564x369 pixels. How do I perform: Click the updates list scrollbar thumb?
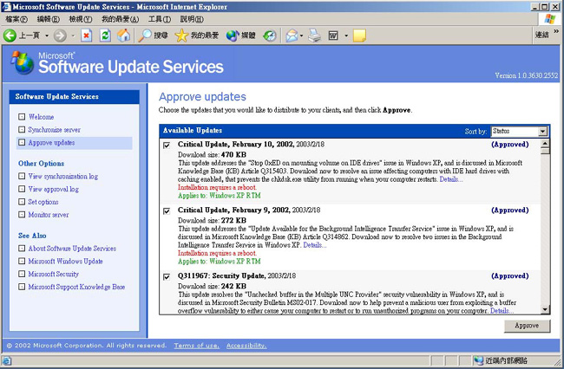545,151
